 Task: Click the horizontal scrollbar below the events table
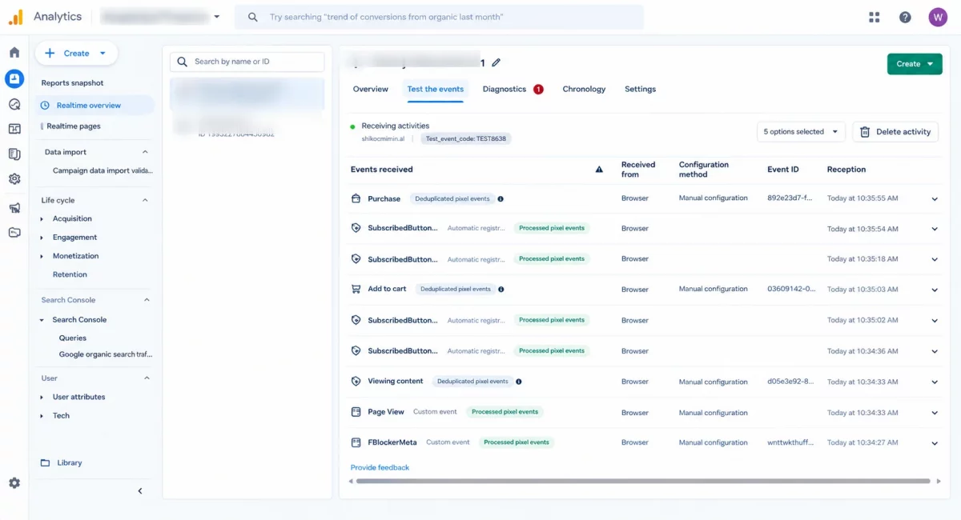point(643,482)
